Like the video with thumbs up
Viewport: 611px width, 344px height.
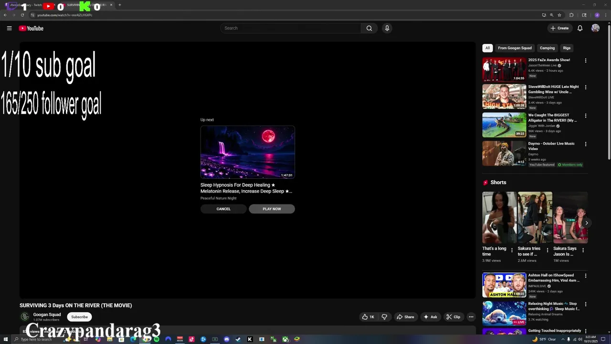[368, 317]
